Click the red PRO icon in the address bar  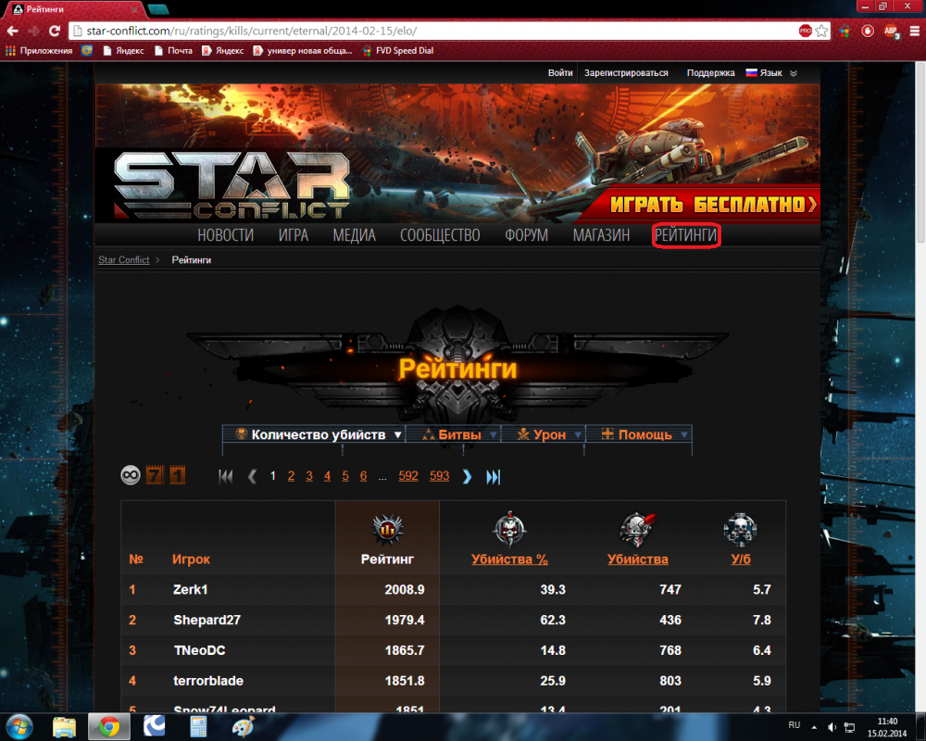pos(805,31)
